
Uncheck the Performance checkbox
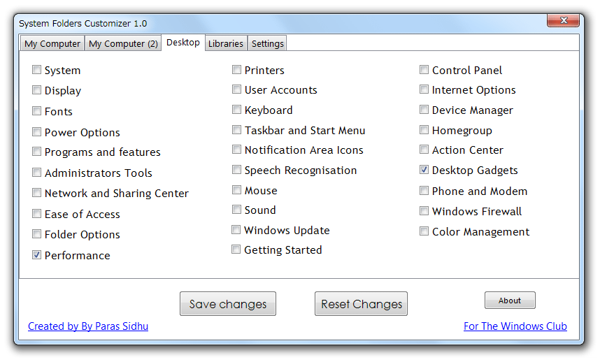pos(36,254)
